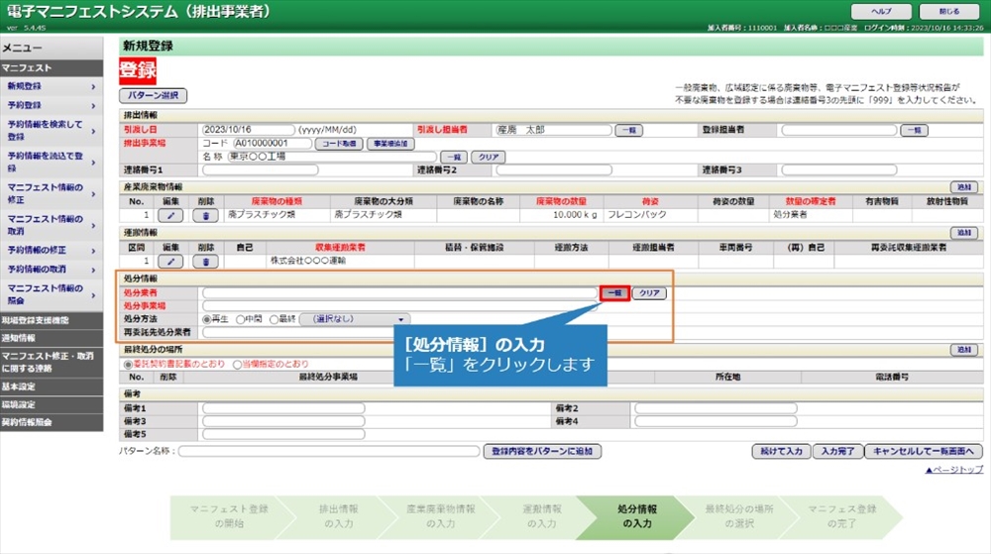991x554 pixels.
Task: Focus the 備考4 field
Action: pos(716,421)
